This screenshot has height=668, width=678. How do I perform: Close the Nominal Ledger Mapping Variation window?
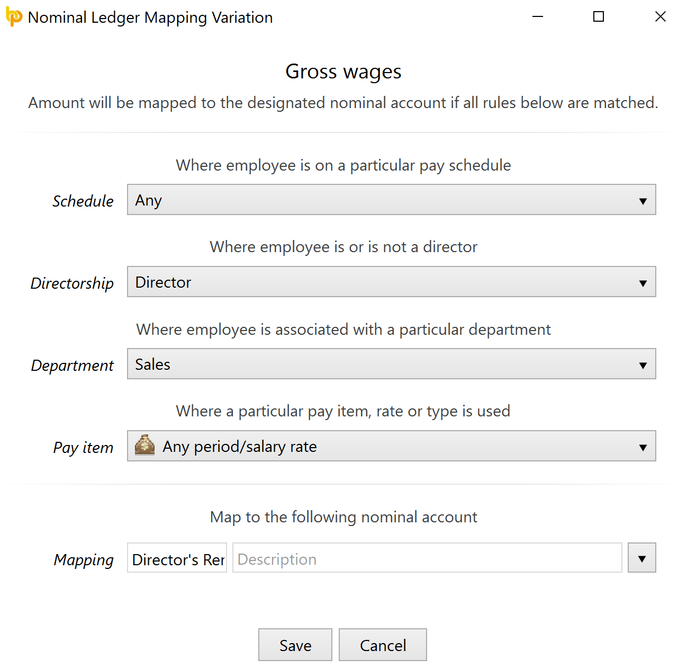point(660,17)
